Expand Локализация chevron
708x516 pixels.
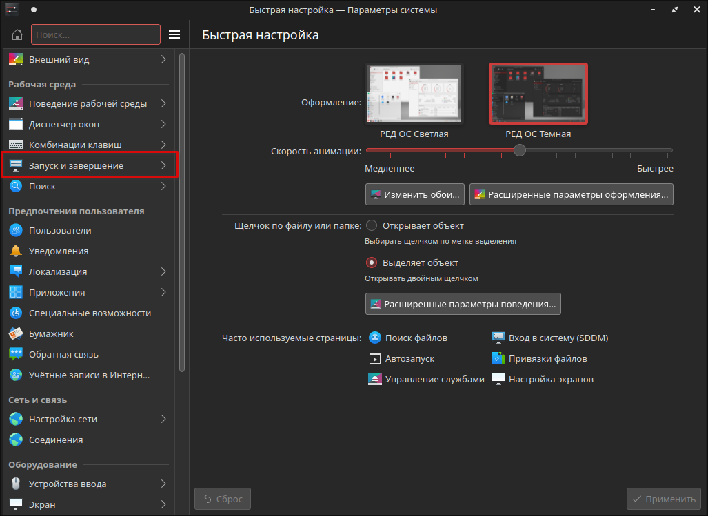pos(163,271)
